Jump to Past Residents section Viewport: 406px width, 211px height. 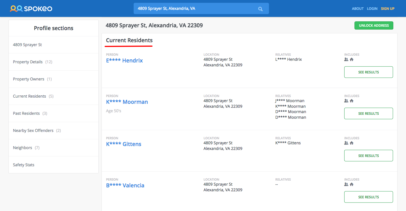(x=54, y=113)
